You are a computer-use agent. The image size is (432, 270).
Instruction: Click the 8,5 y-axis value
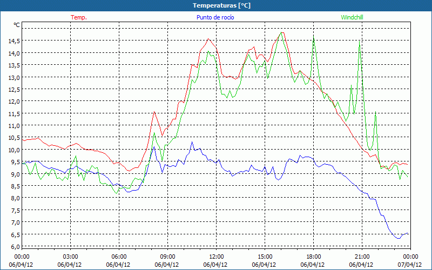tap(15, 186)
